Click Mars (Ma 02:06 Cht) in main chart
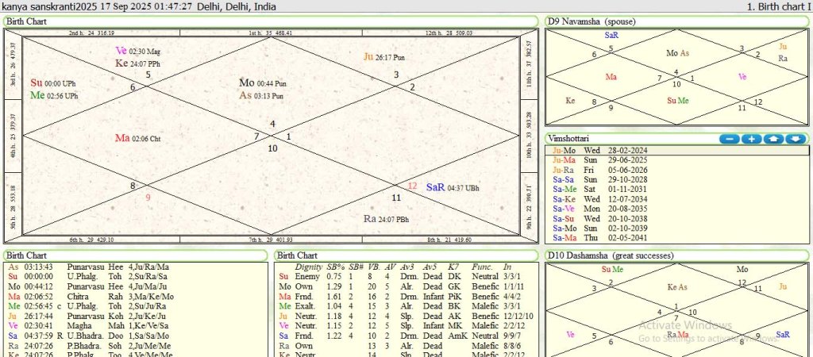 121,138
